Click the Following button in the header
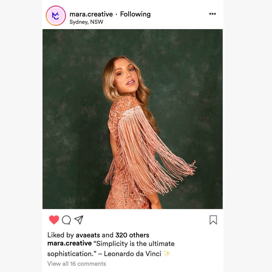The image size is (272, 272). coord(135,14)
